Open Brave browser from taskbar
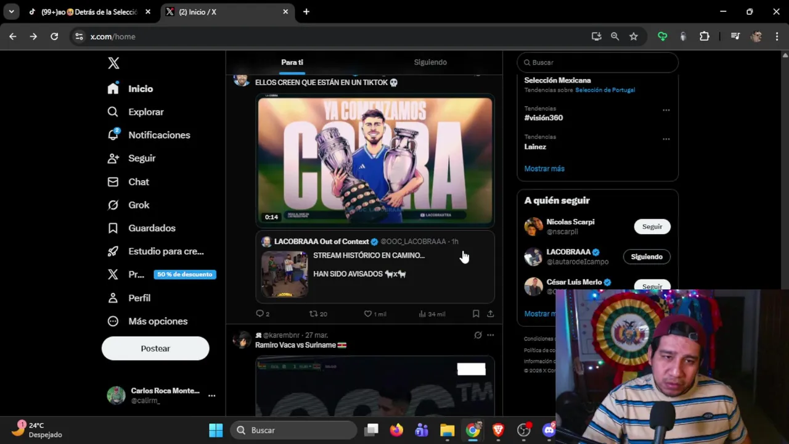 (498, 430)
